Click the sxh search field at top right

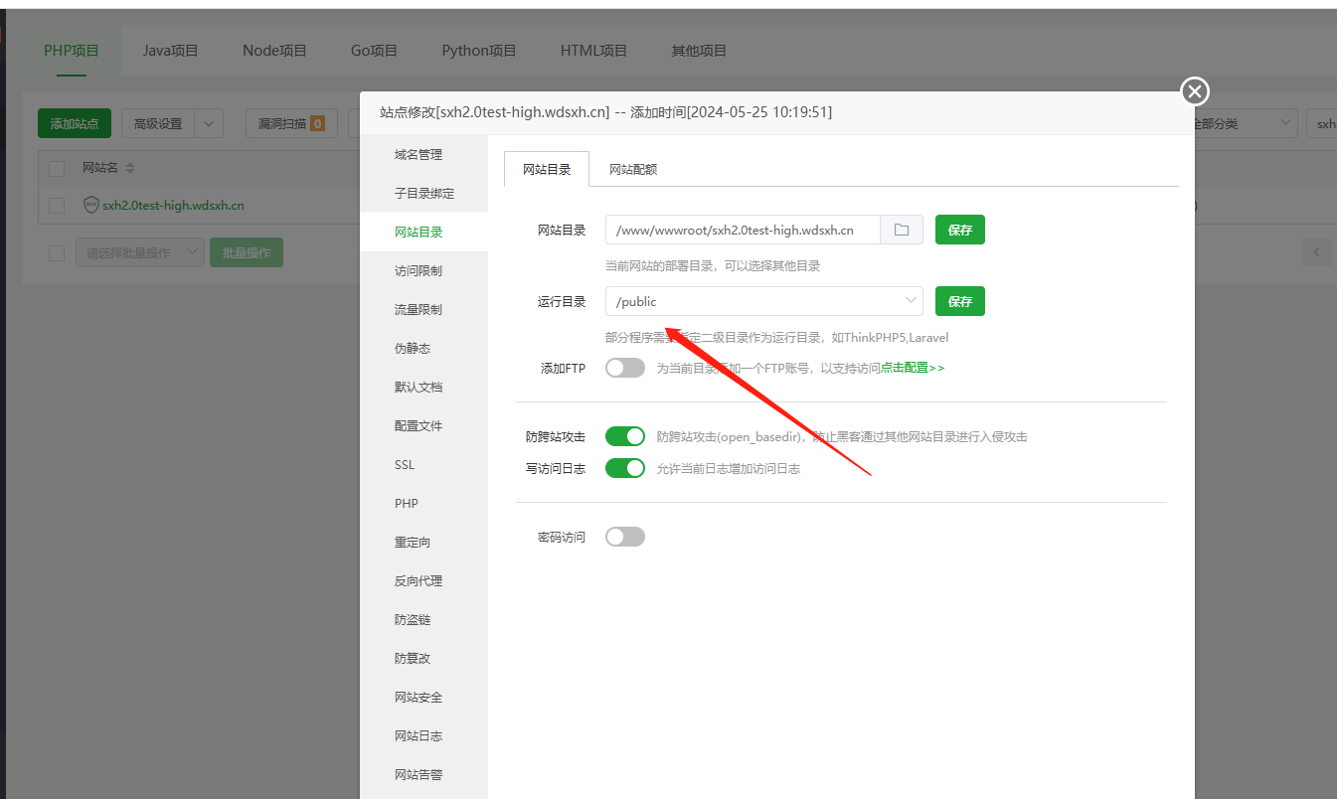[x=1323, y=123]
